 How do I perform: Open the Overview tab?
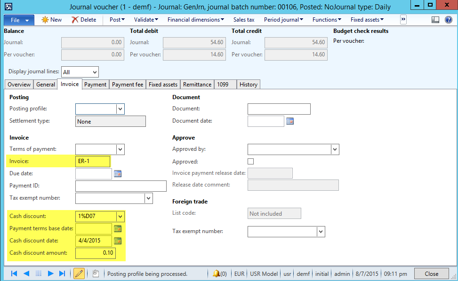coord(19,85)
